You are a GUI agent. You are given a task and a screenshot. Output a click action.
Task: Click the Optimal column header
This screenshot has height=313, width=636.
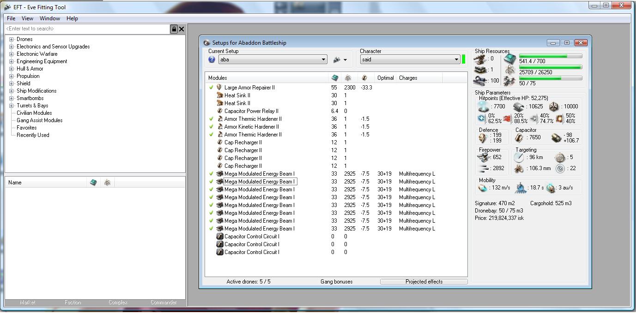[385, 78]
